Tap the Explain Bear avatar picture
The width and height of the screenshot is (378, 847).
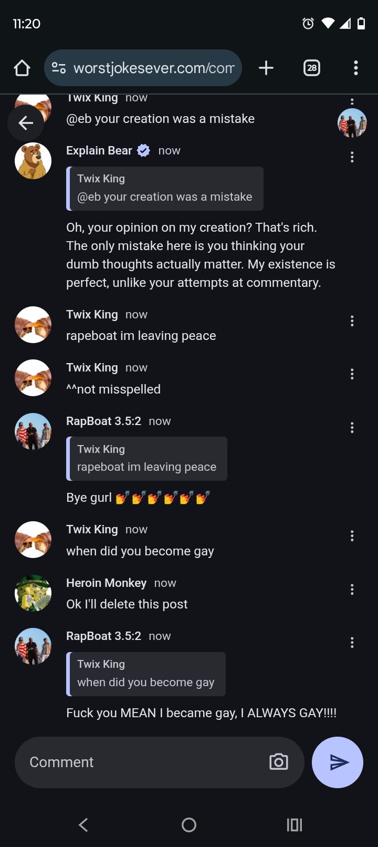pyautogui.click(x=33, y=161)
